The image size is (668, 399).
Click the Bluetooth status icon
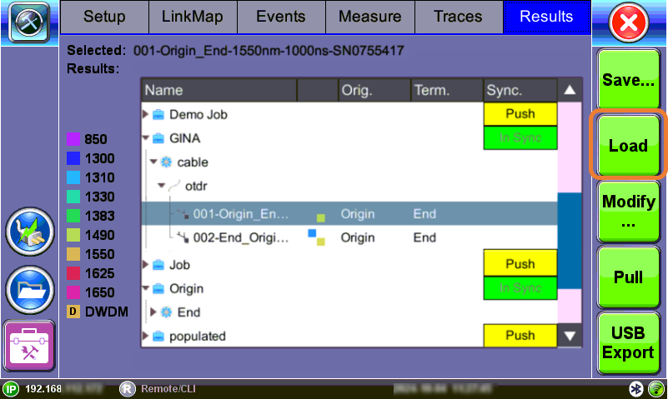(x=635, y=389)
